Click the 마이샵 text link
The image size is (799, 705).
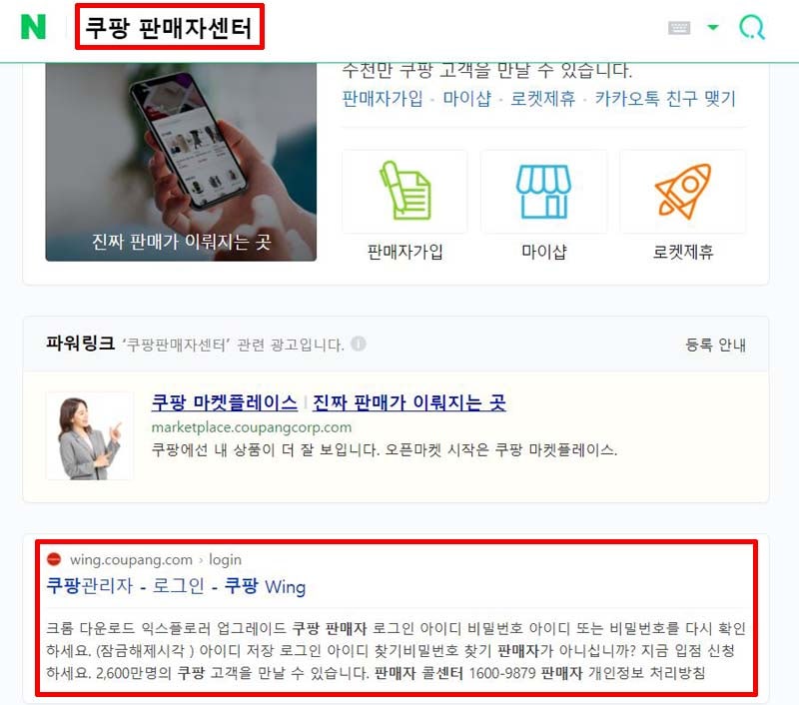(x=466, y=98)
